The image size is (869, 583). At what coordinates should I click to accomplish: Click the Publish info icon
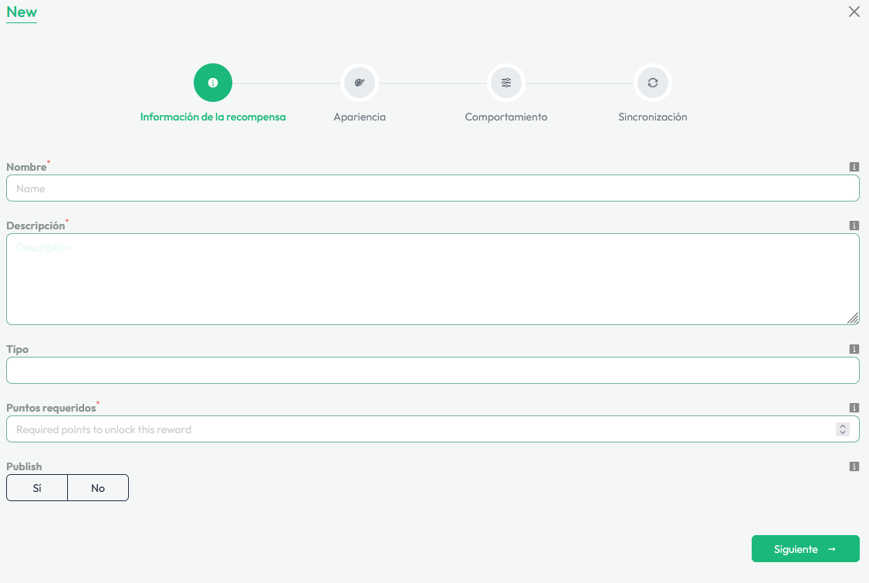(854, 466)
